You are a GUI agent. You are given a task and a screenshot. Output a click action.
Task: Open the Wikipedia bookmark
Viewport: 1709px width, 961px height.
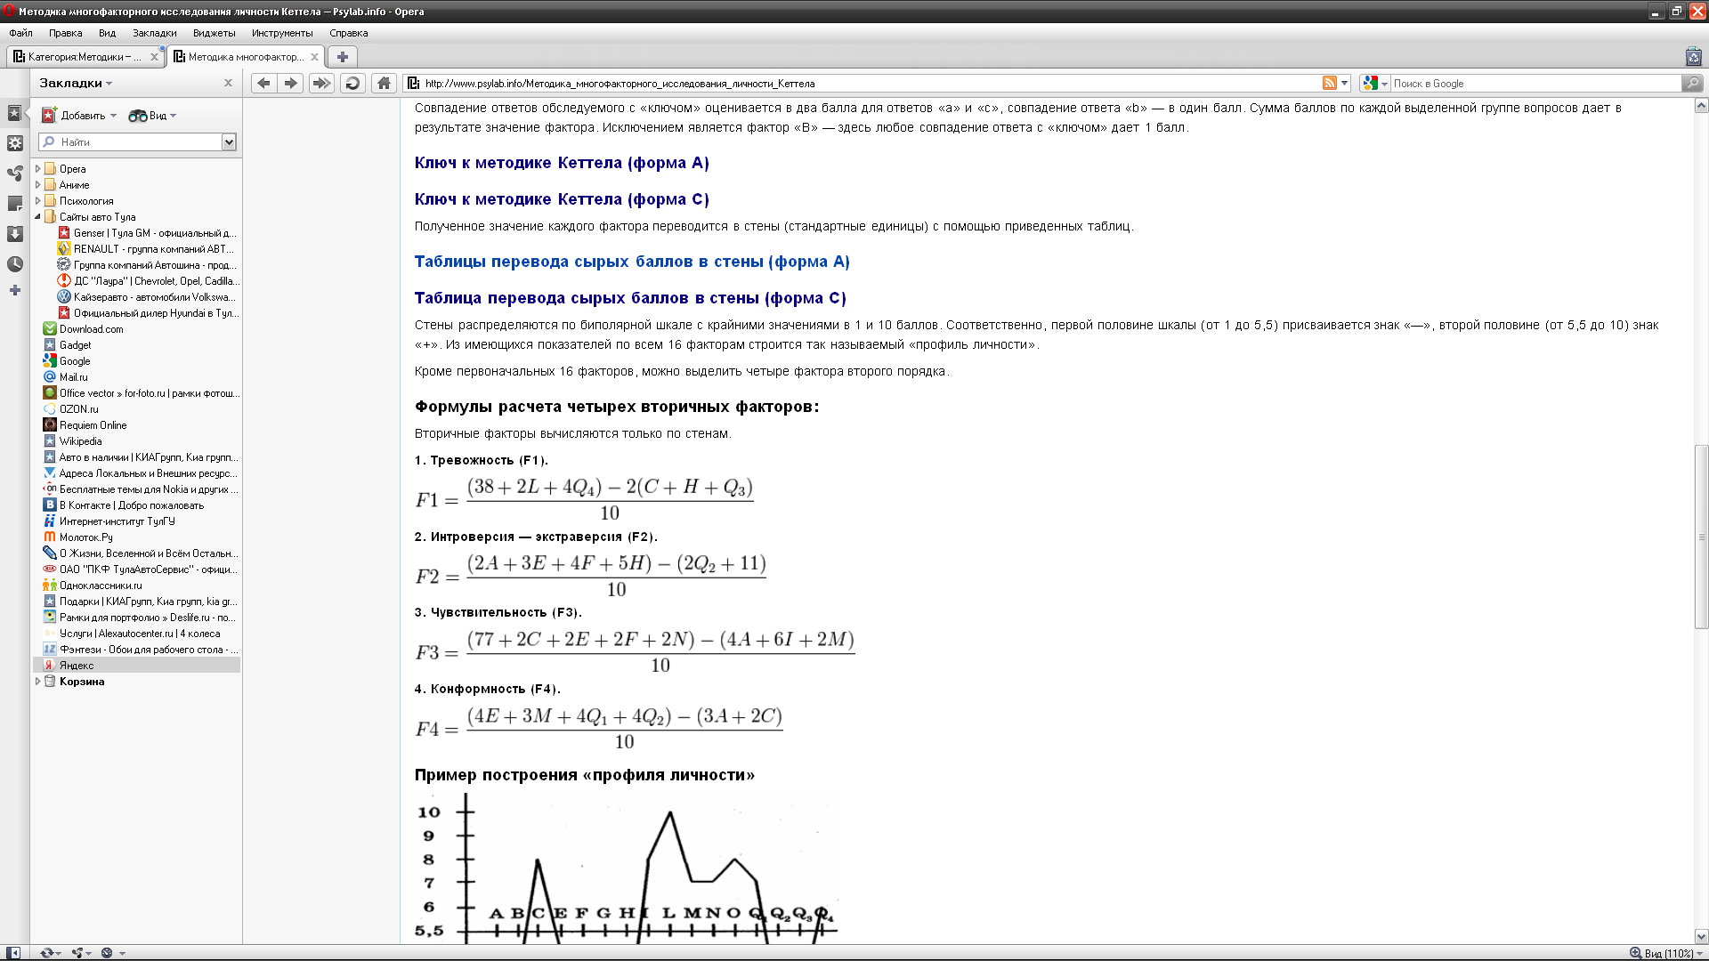[x=80, y=440]
